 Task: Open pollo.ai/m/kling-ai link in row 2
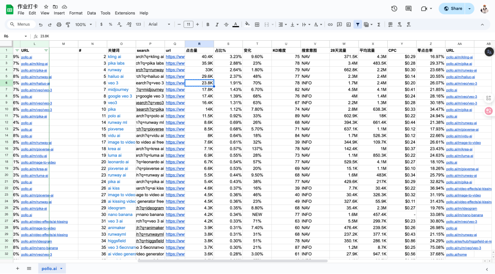click(x=459, y=57)
